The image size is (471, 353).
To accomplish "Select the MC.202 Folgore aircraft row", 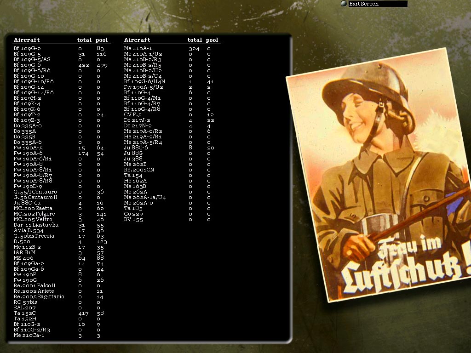I will point(61,214).
